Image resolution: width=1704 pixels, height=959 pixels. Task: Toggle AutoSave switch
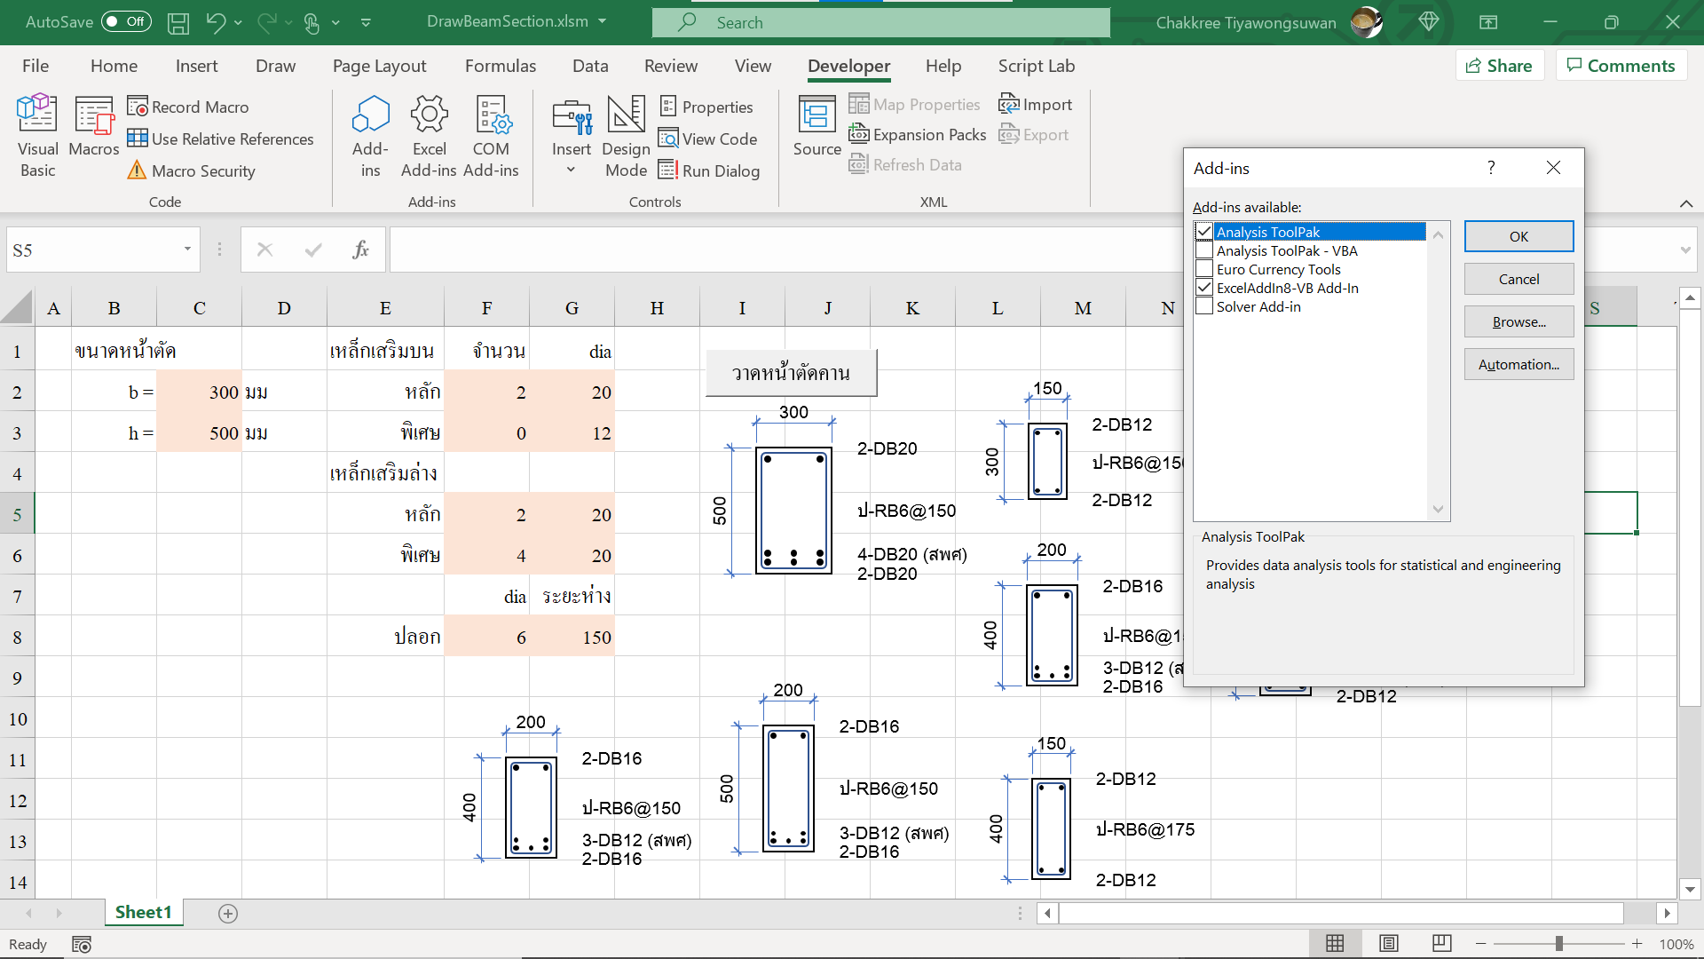pyautogui.click(x=126, y=21)
